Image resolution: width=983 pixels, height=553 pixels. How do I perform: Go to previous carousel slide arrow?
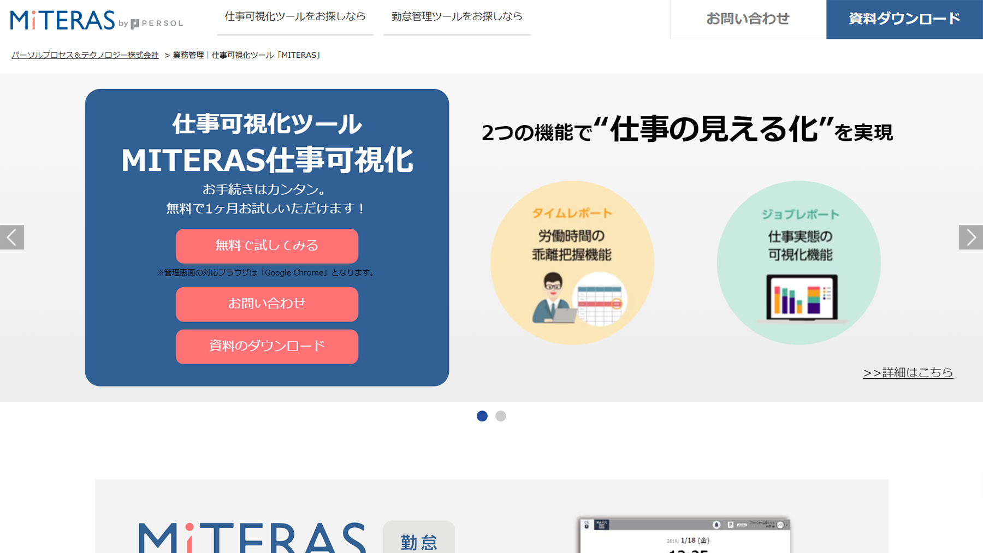(x=12, y=237)
